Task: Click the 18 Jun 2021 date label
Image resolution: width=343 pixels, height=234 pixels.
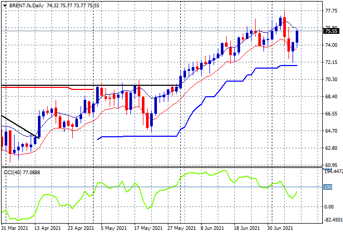Action: coord(247,228)
